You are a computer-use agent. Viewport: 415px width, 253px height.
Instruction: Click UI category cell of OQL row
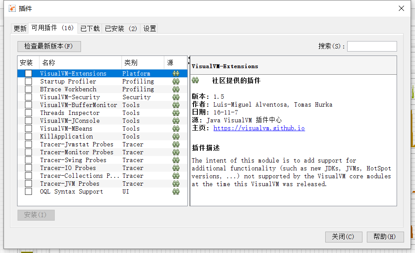click(x=126, y=192)
